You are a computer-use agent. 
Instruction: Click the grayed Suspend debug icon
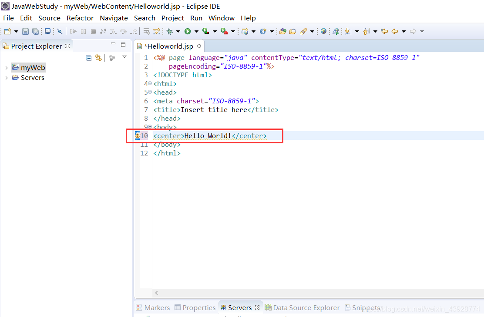83,31
